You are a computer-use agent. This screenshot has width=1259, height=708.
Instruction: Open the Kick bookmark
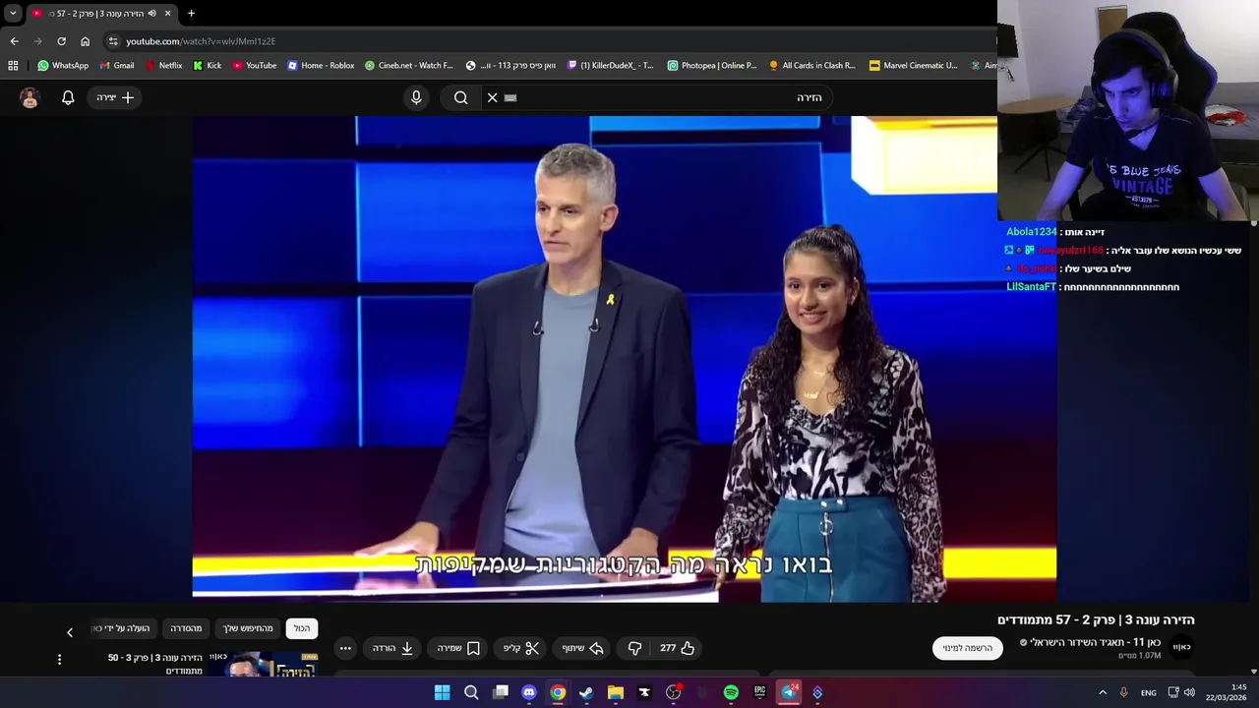click(x=208, y=66)
